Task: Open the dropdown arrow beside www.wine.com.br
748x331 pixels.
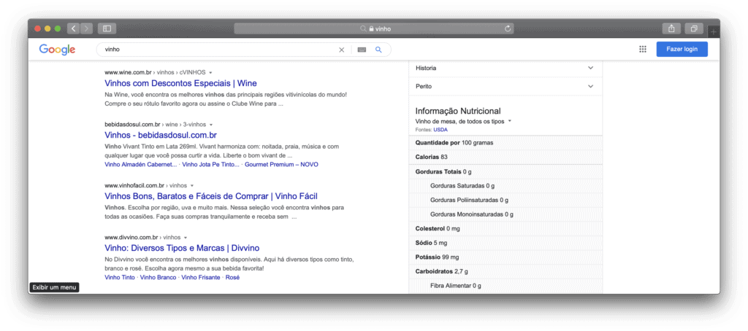Action: (211, 73)
